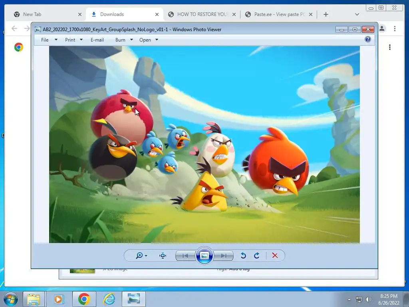This screenshot has width=409, height=307.
Task: Minimize the Windows Photo Viewer window
Action: (x=341, y=30)
